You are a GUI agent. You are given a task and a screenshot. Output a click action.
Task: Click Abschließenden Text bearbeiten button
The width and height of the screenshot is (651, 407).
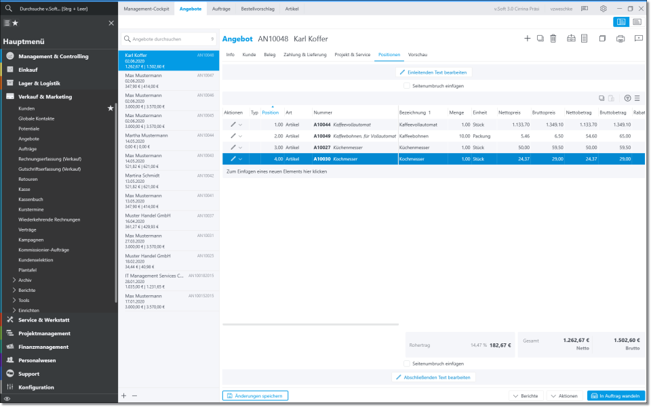tap(433, 378)
